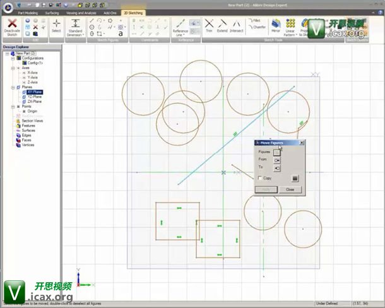Viewport: 385px width, 308px height.
Task: Open the rectangle tool dropdown arrow
Action: [104, 33]
